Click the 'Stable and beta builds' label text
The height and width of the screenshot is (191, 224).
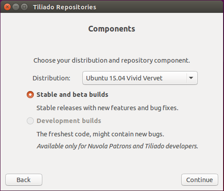[x=73, y=95]
